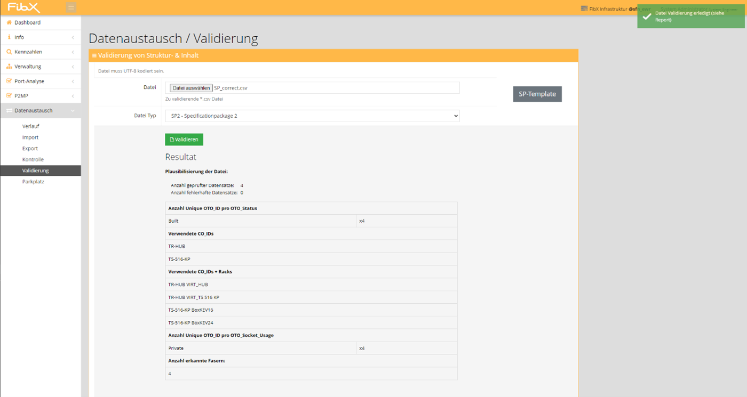The width and height of the screenshot is (747, 397).
Task: Go to the Import submenu entry
Action: tap(30, 137)
